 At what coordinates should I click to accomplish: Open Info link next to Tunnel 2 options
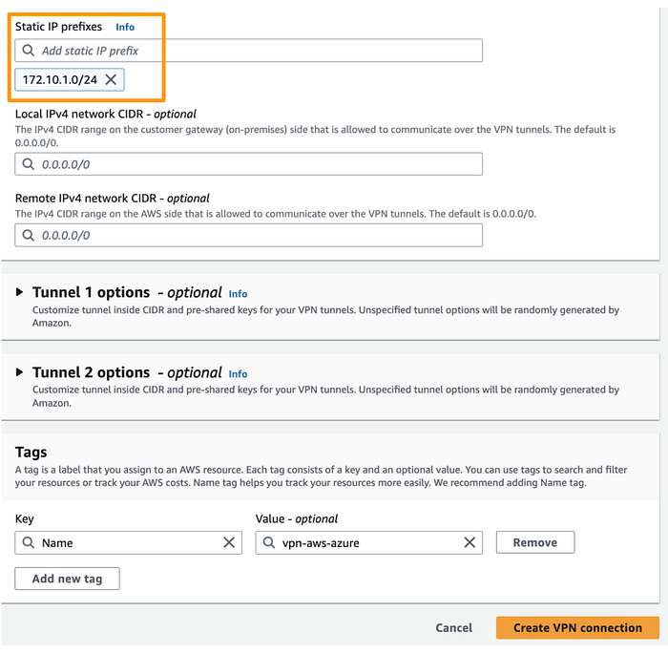click(x=238, y=374)
